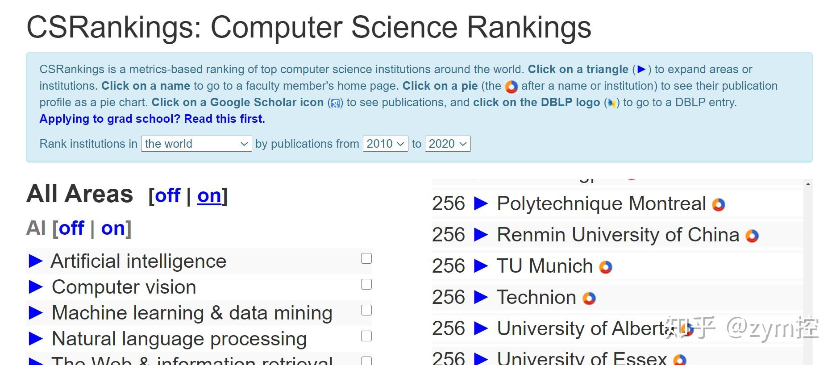Tick the Natural language processing checkbox
The image size is (840, 365).
click(366, 336)
